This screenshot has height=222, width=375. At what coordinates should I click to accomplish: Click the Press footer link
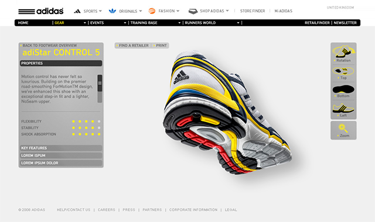tap(129, 210)
